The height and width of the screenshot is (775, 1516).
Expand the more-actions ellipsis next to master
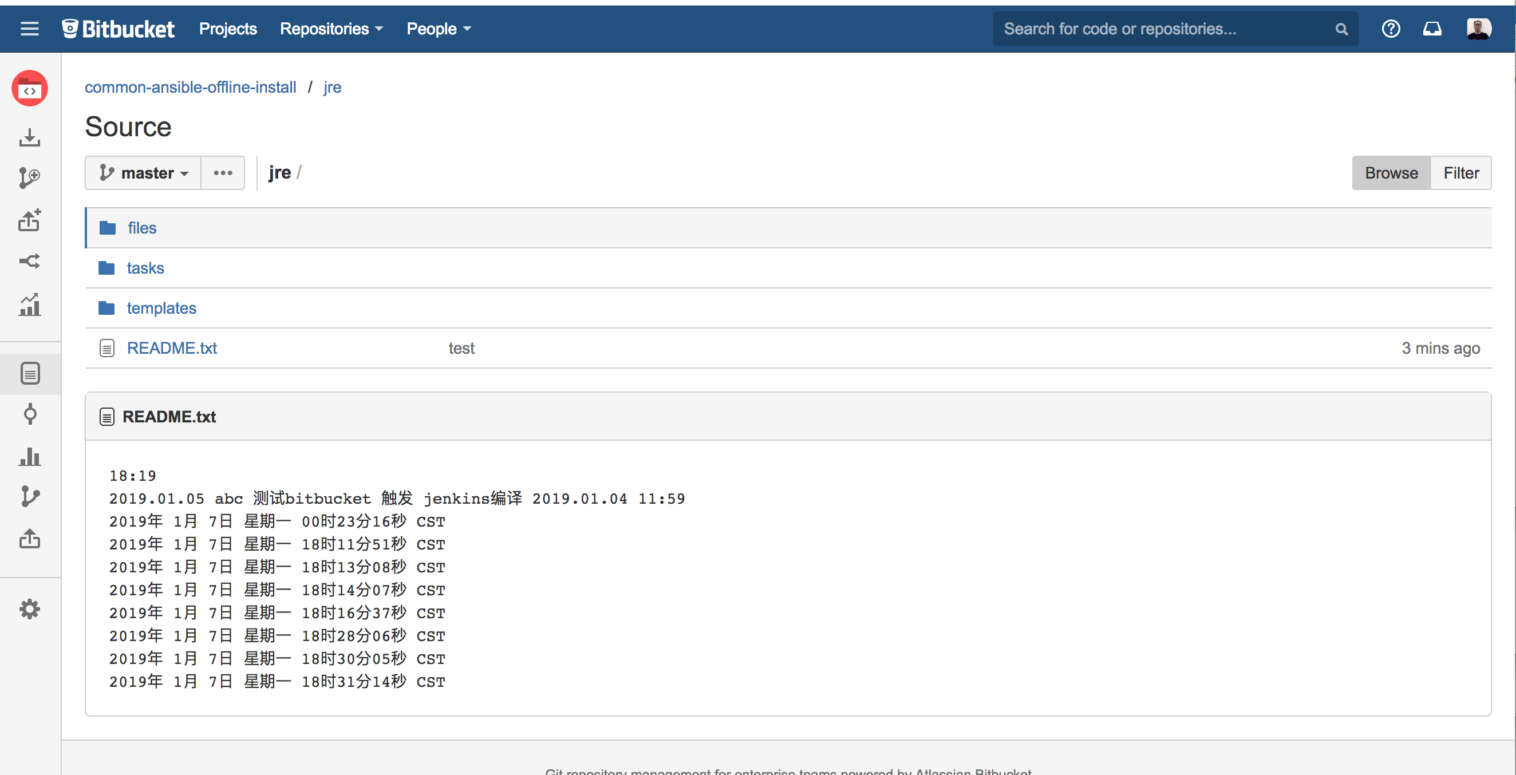click(223, 172)
